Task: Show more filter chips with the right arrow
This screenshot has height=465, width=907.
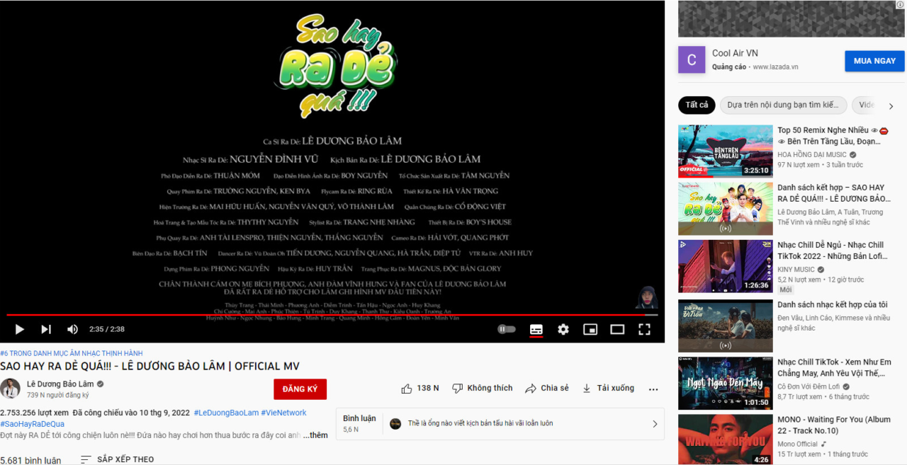Action: (x=891, y=105)
